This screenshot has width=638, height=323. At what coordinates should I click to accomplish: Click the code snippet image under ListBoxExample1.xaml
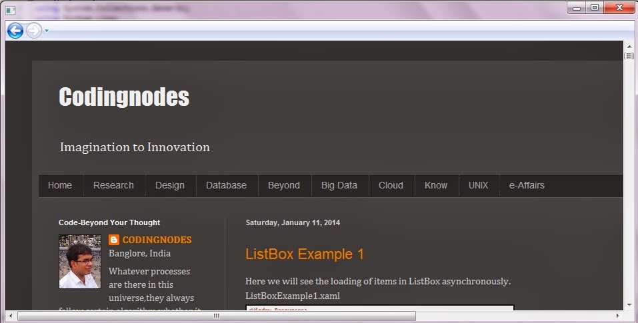379,308
